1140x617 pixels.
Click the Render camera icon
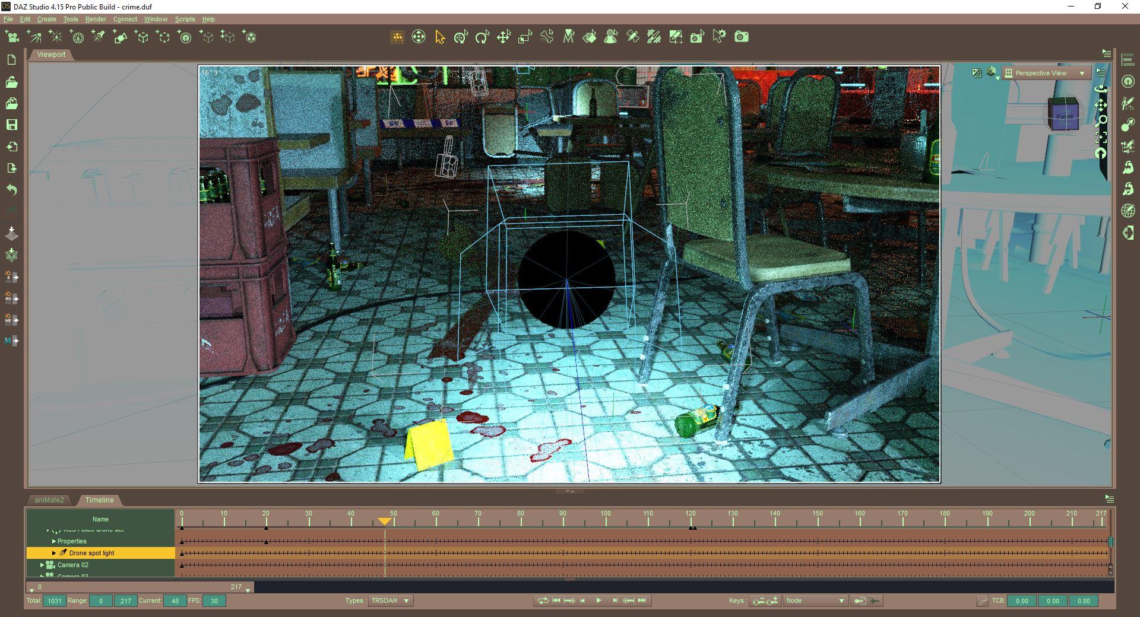coord(742,37)
